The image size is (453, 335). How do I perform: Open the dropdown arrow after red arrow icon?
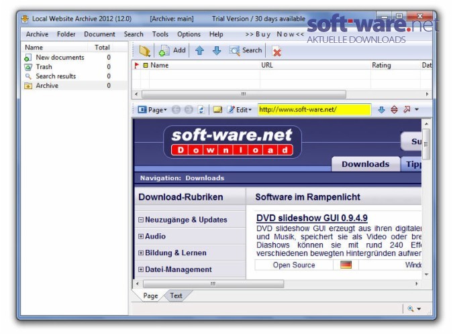[x=417, y=109]
